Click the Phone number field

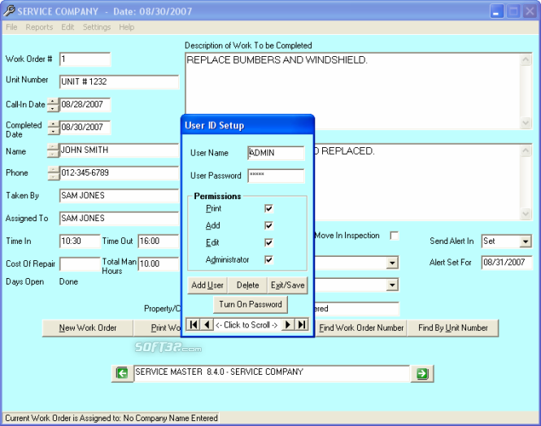119,173
